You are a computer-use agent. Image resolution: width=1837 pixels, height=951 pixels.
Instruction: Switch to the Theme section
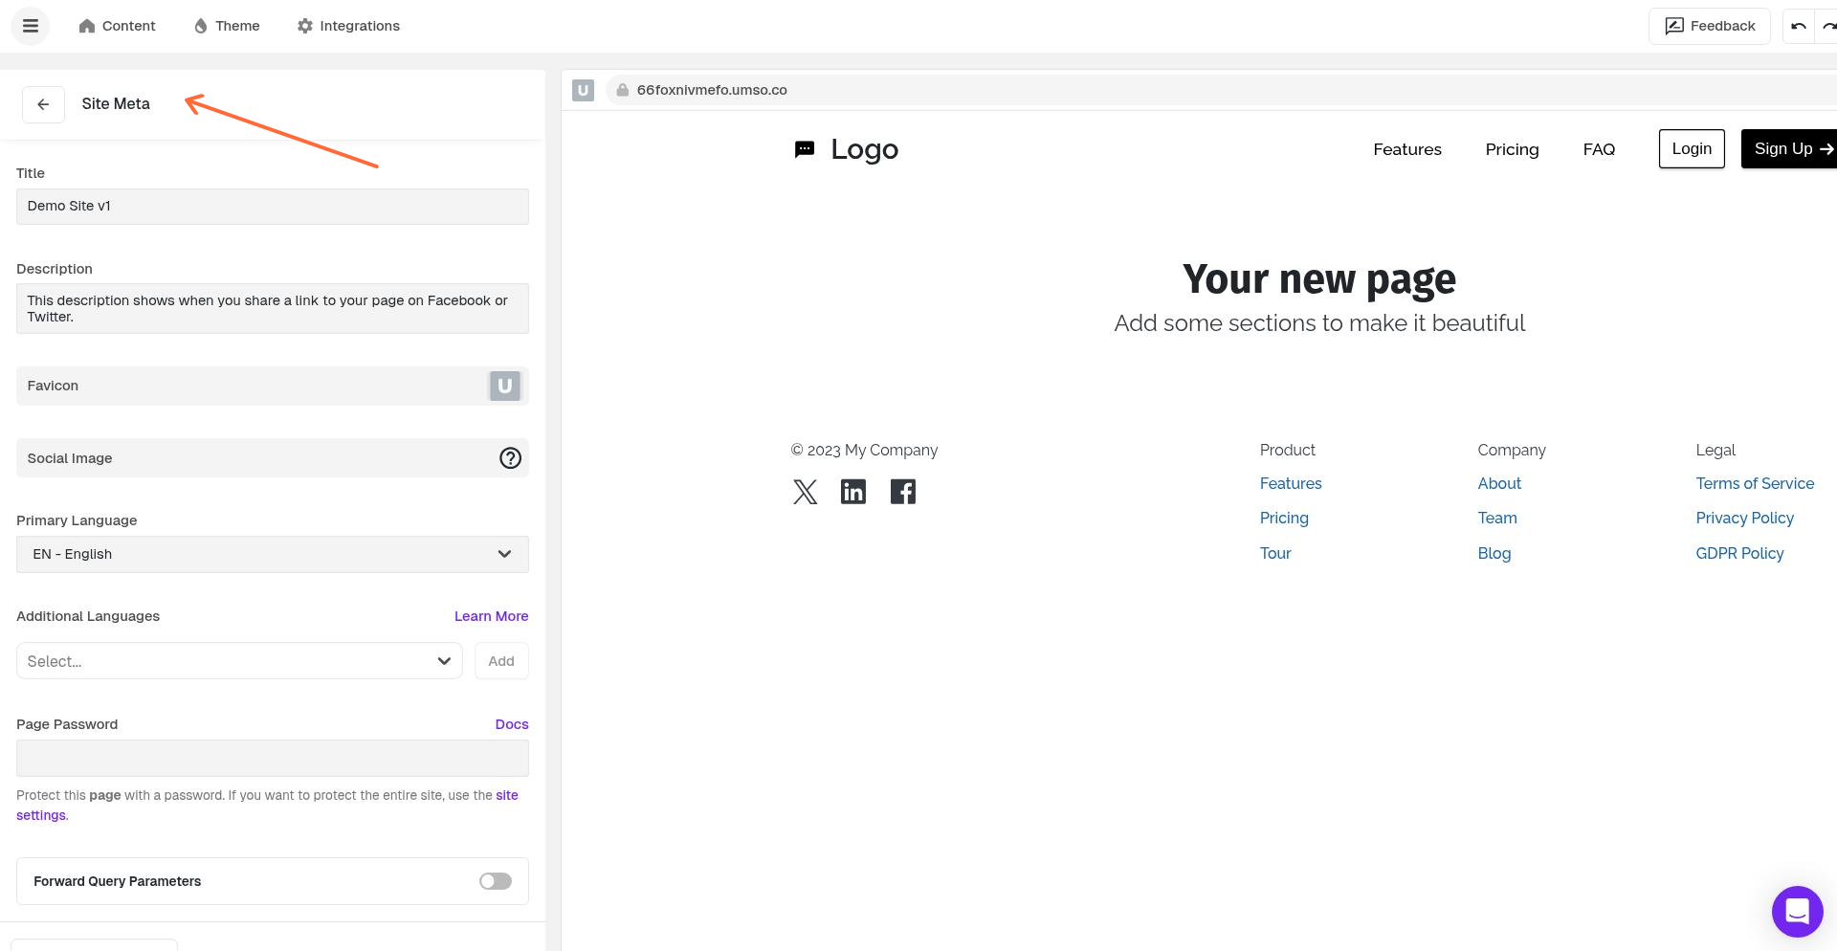click(x=226, y=26)
